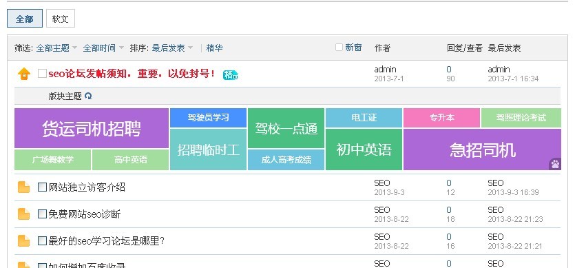The width and height of the screenshot is (586, 268).
Task: Click the orange pinned-thread arrow icon
Action: 23,74
